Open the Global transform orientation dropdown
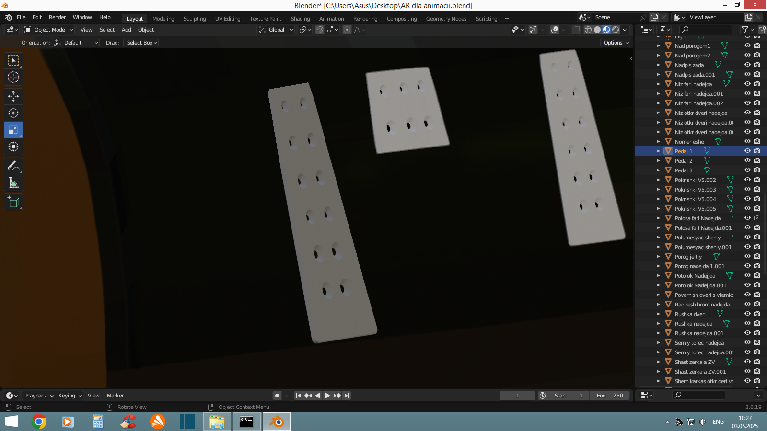 click(276, 30)
